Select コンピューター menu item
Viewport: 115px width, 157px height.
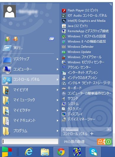pyautogui.click(x=31, y=69)
